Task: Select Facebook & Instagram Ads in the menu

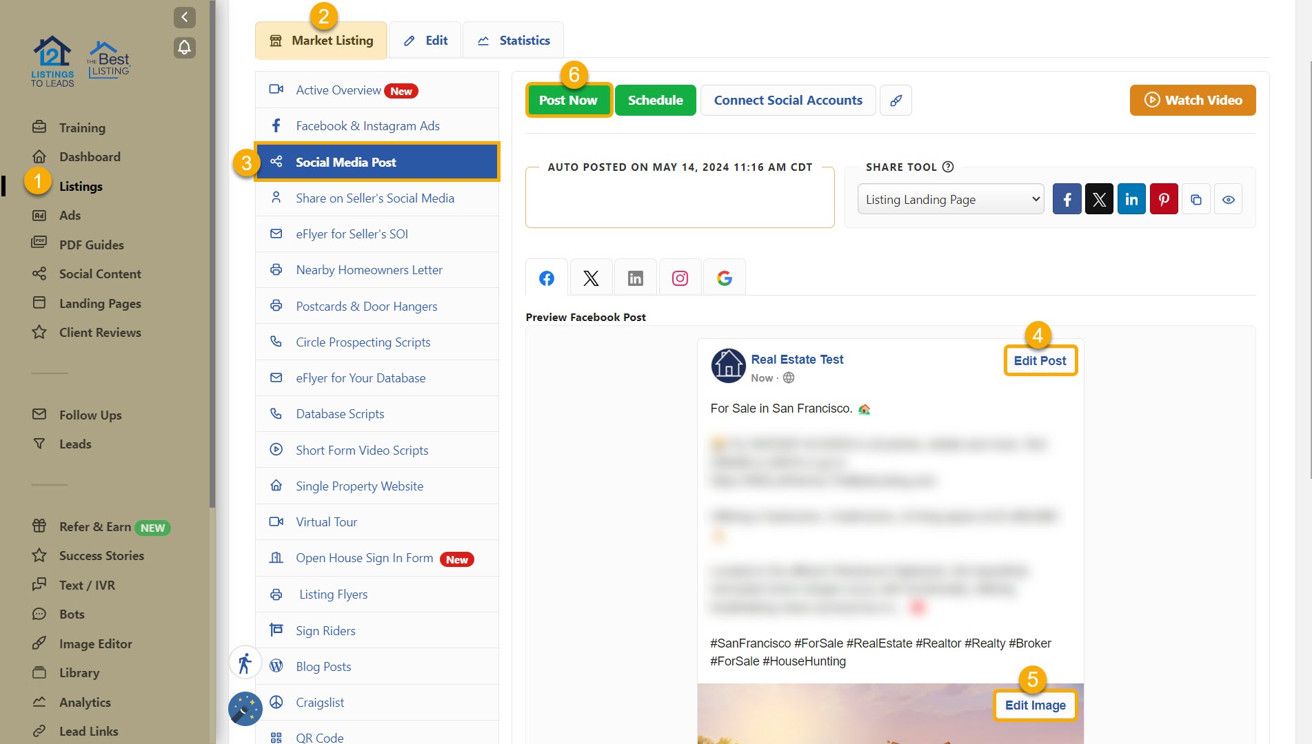Action: [x=367, y=126]
